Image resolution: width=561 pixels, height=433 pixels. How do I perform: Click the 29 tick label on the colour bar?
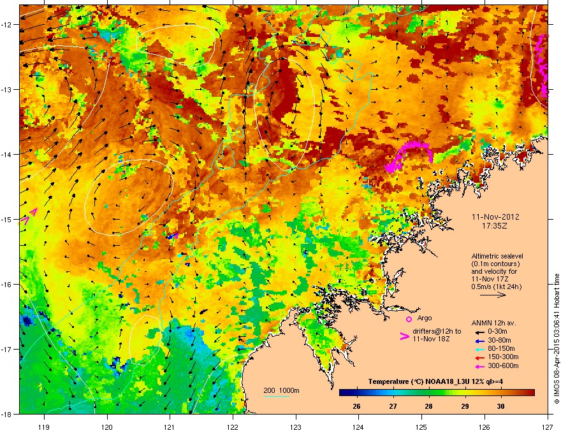point(465,406)
